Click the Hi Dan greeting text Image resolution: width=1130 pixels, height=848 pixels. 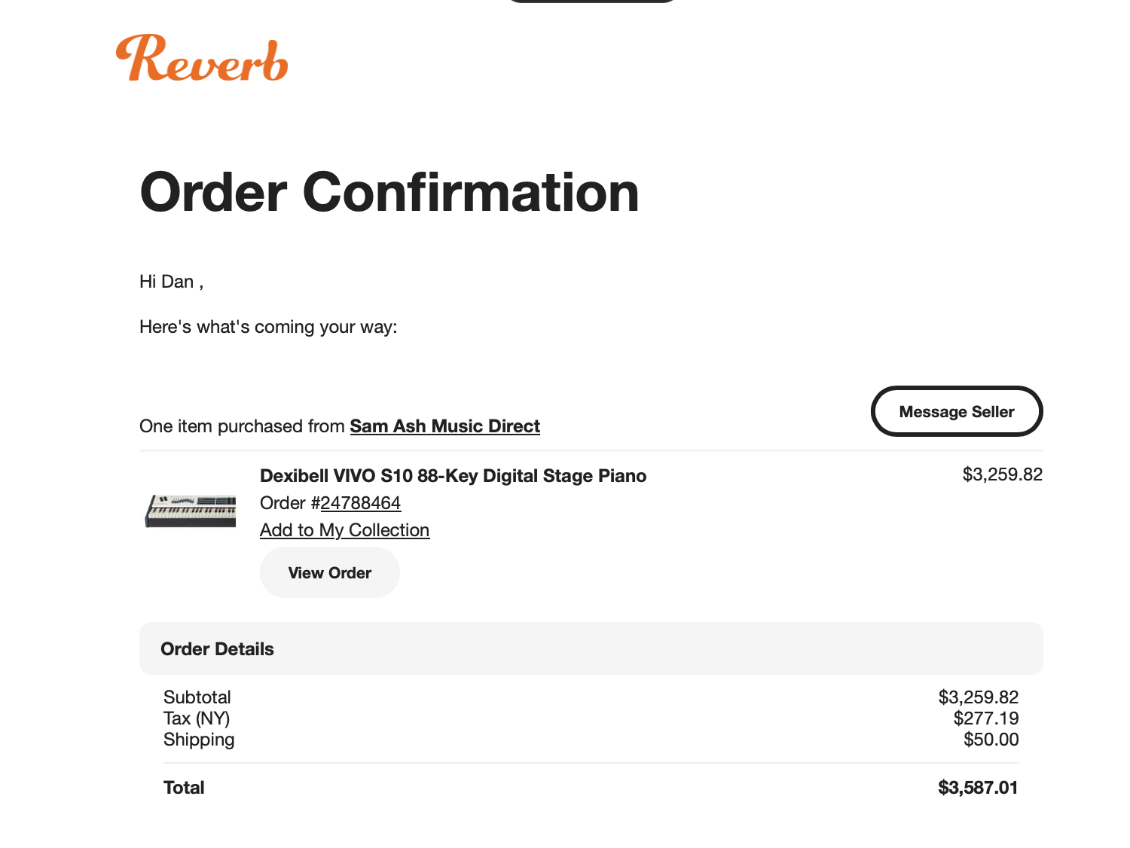[x=171, y=282]
